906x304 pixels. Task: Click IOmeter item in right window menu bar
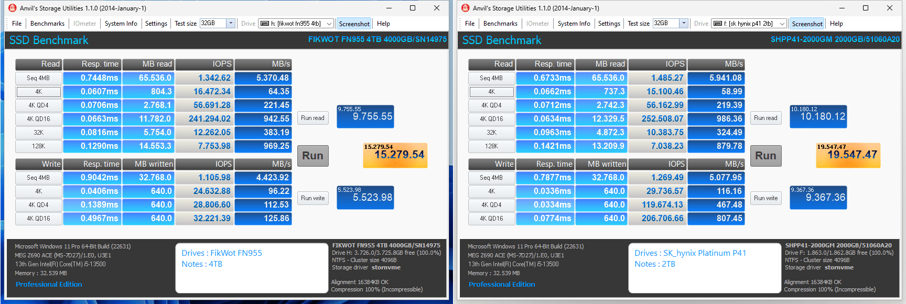click(537, 24)
